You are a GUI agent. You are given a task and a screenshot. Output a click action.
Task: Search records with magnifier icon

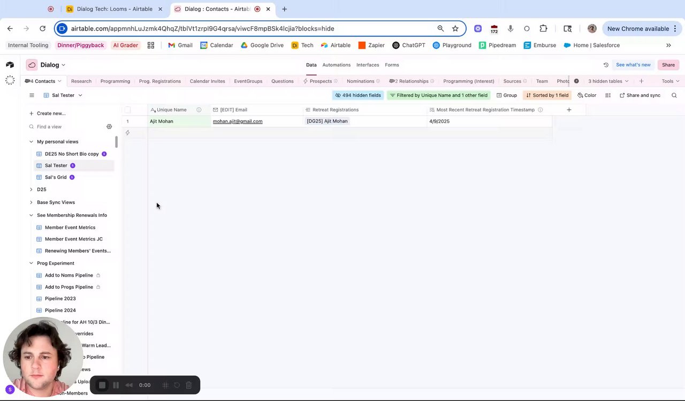click(x=674, y=95)
